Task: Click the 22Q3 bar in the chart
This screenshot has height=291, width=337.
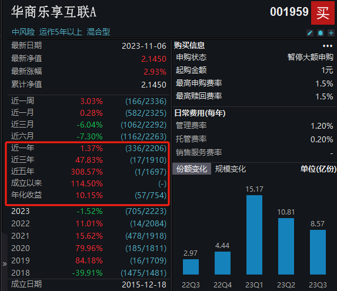Action: [191, 267]
